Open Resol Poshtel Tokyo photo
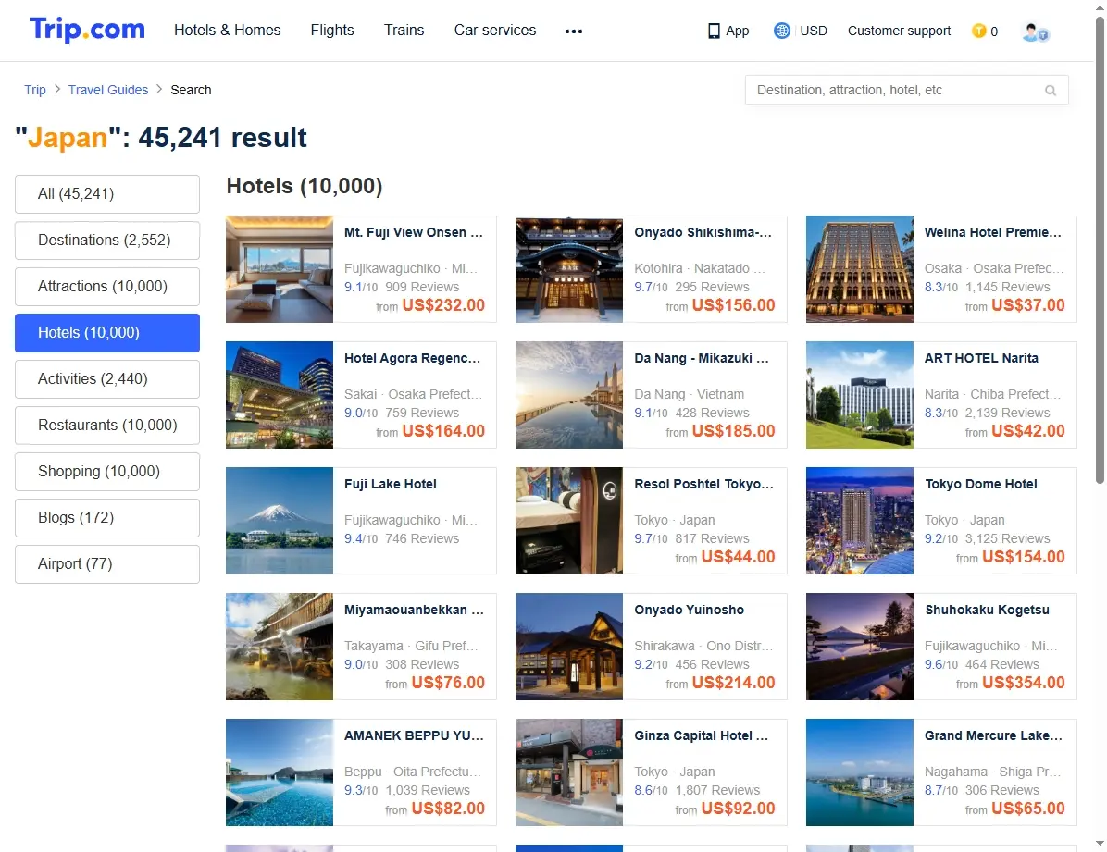 [x=569, y=520]
